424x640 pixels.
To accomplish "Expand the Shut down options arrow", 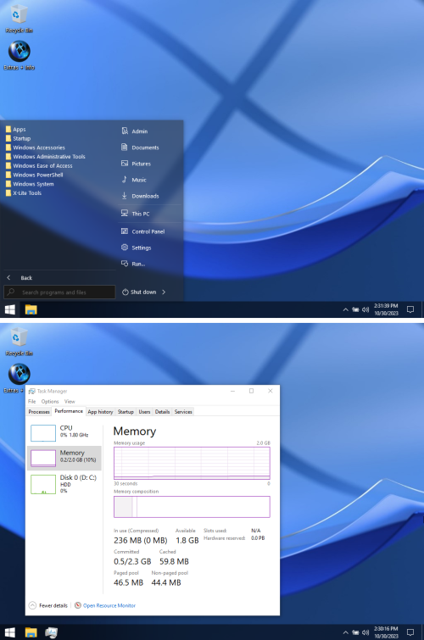I will point(164,292).
